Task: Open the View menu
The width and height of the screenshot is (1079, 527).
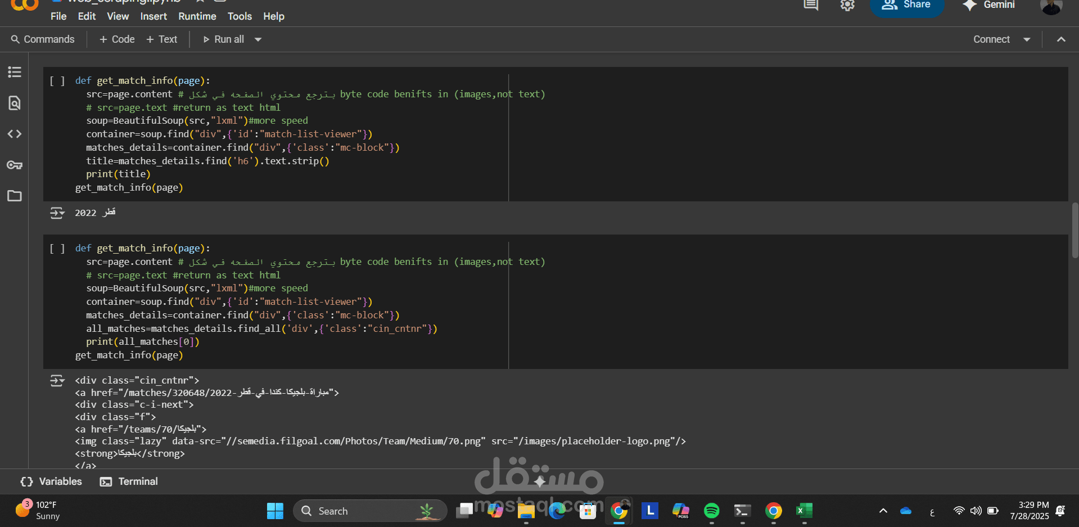Action: pos(118,16)
